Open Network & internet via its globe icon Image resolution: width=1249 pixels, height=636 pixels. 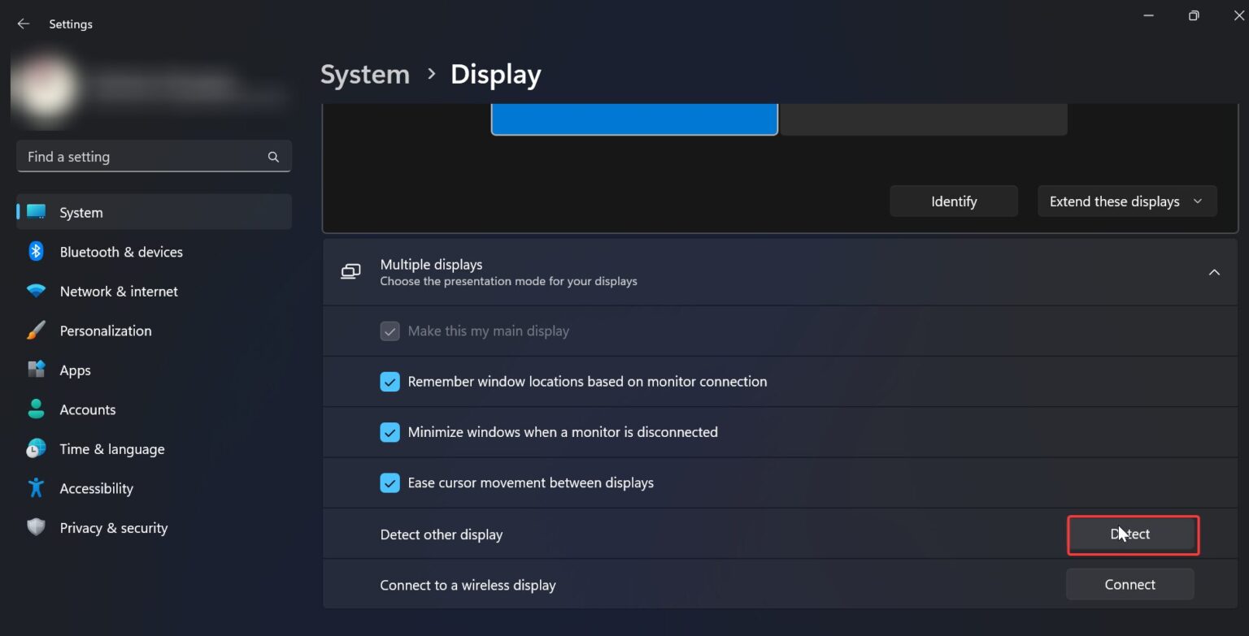[36, 291]
